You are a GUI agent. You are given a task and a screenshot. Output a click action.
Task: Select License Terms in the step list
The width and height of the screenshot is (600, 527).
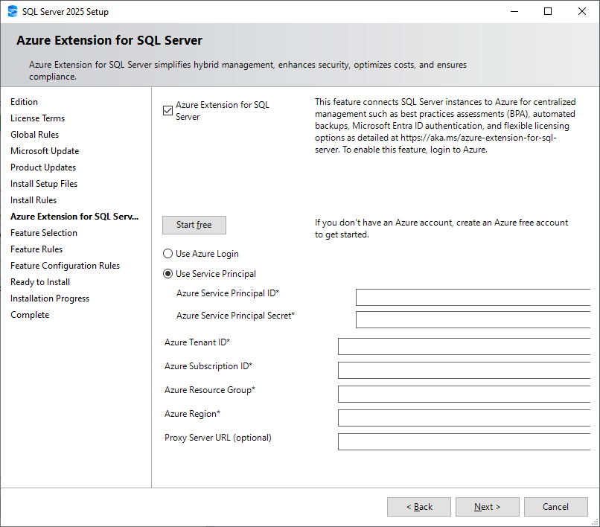[37, 118]
